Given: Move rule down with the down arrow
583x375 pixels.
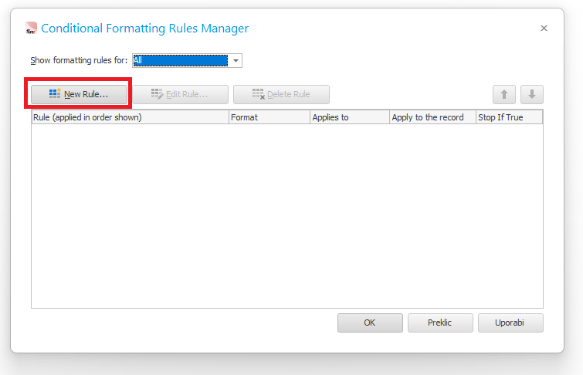Looking at the screenshot, I should click(532, 94).
